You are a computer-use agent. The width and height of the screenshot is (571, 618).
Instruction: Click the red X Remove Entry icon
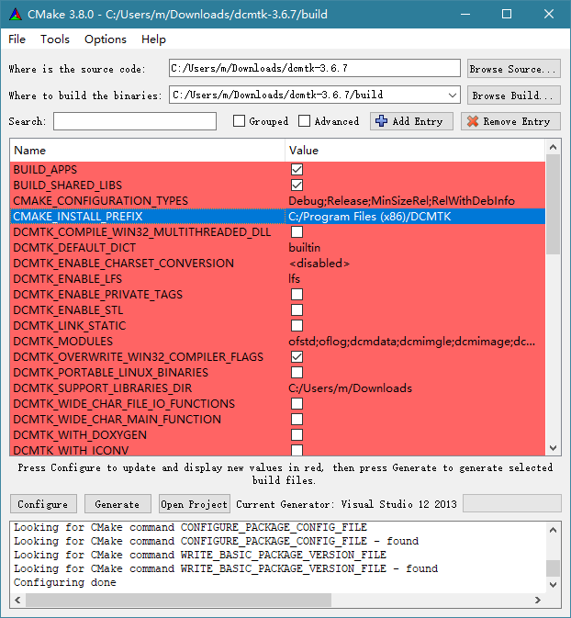tap(473, 121)
